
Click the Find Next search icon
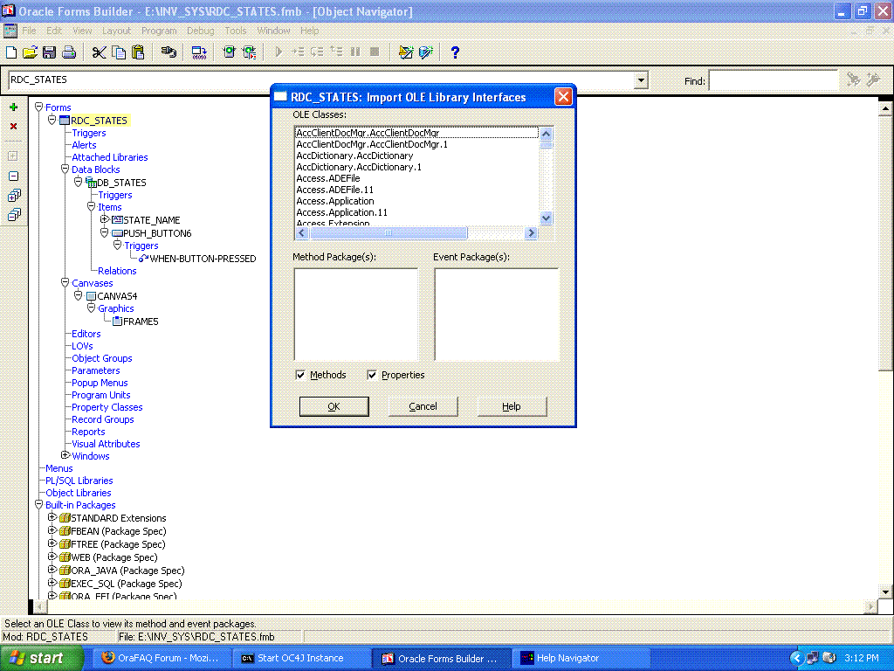pos(853,80)
